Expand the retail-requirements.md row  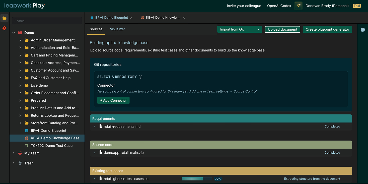[94, 127]
